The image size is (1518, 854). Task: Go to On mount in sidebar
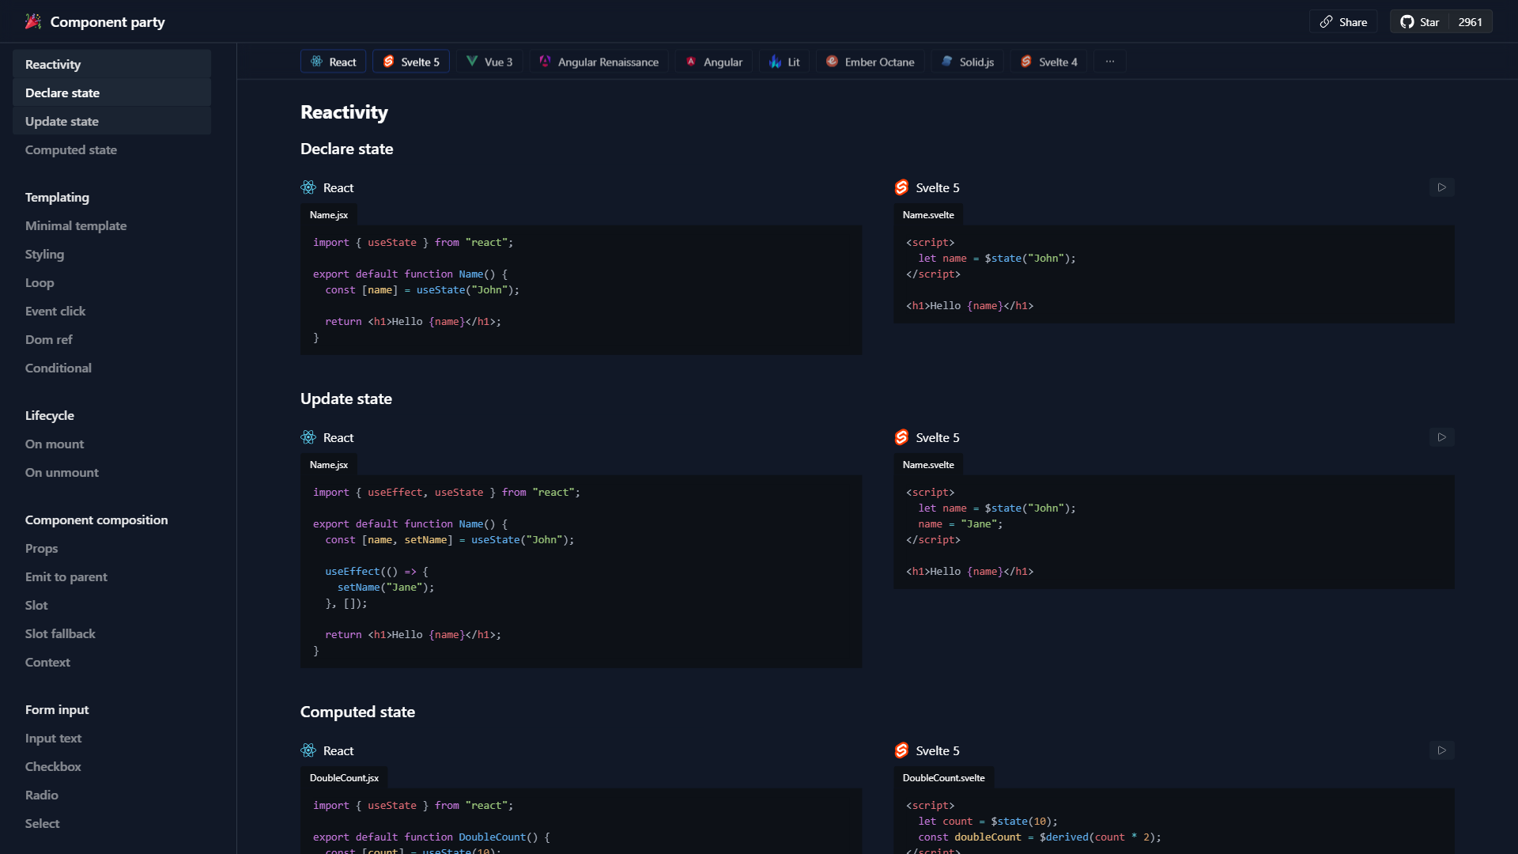pyautogui.click(x=111, y=444)
